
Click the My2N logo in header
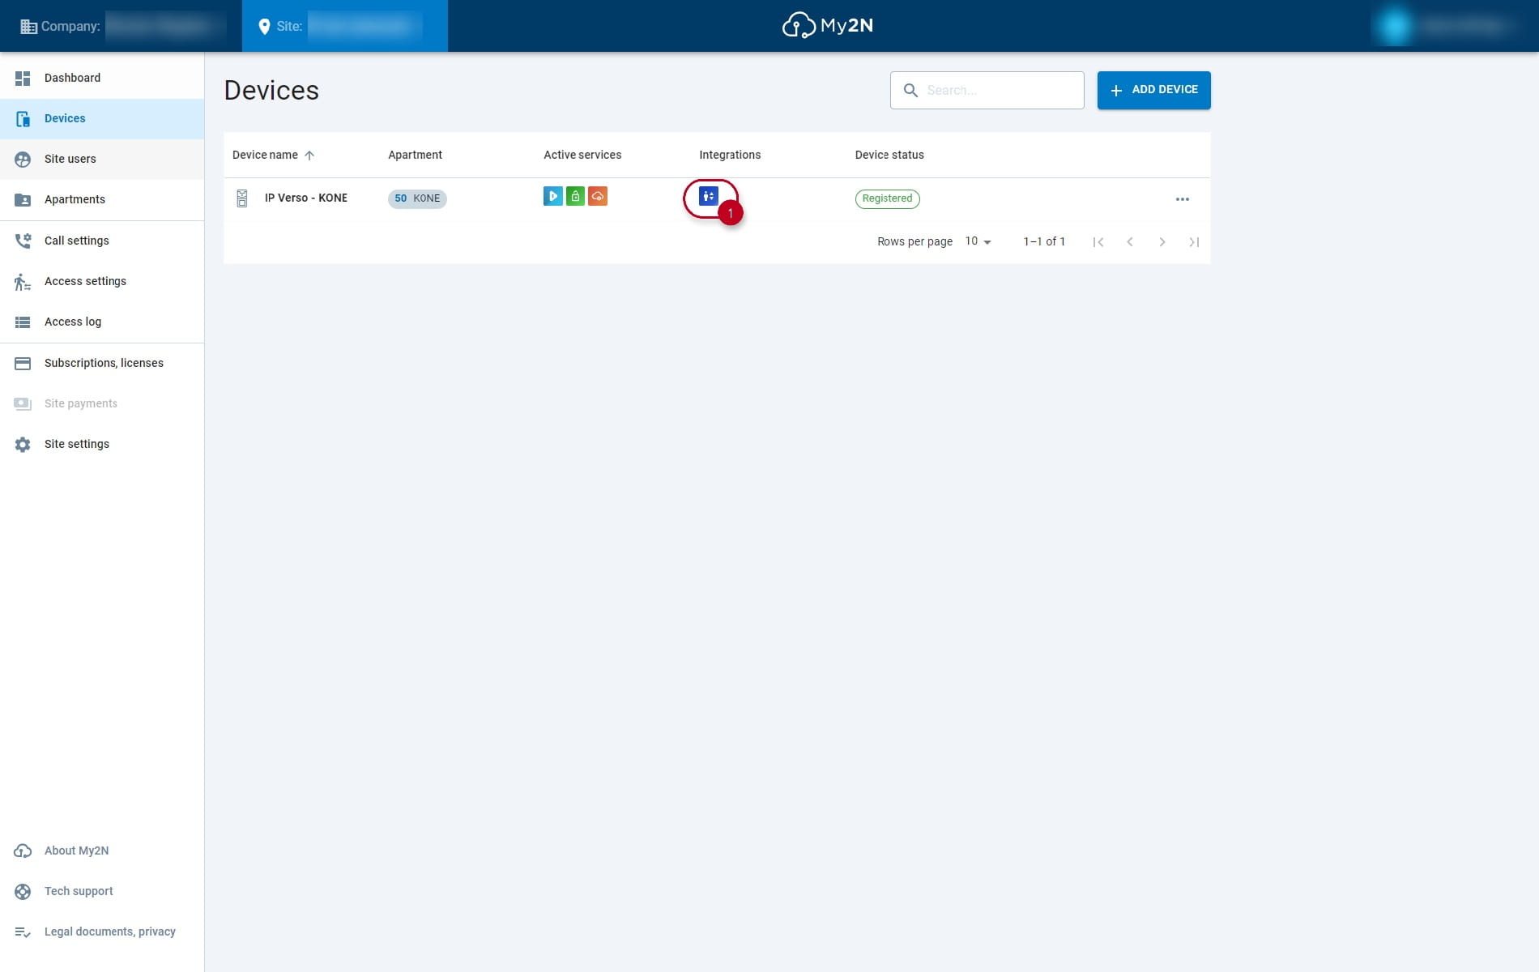pyautogui.click(x=827, y=25)
